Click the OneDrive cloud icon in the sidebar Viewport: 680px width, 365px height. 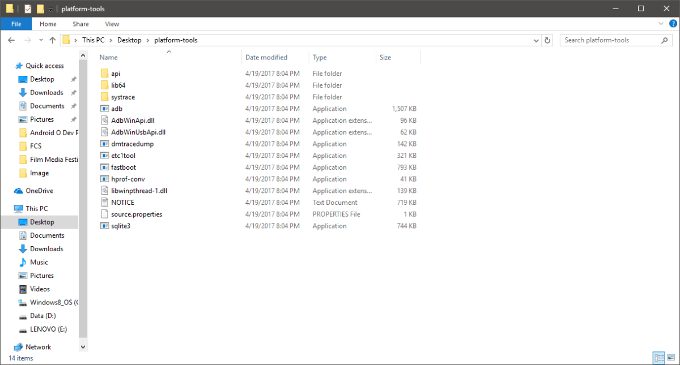click(19, 191)
